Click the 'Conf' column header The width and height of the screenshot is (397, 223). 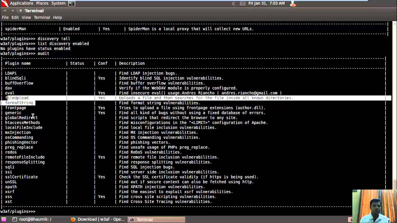pos(103,63)
